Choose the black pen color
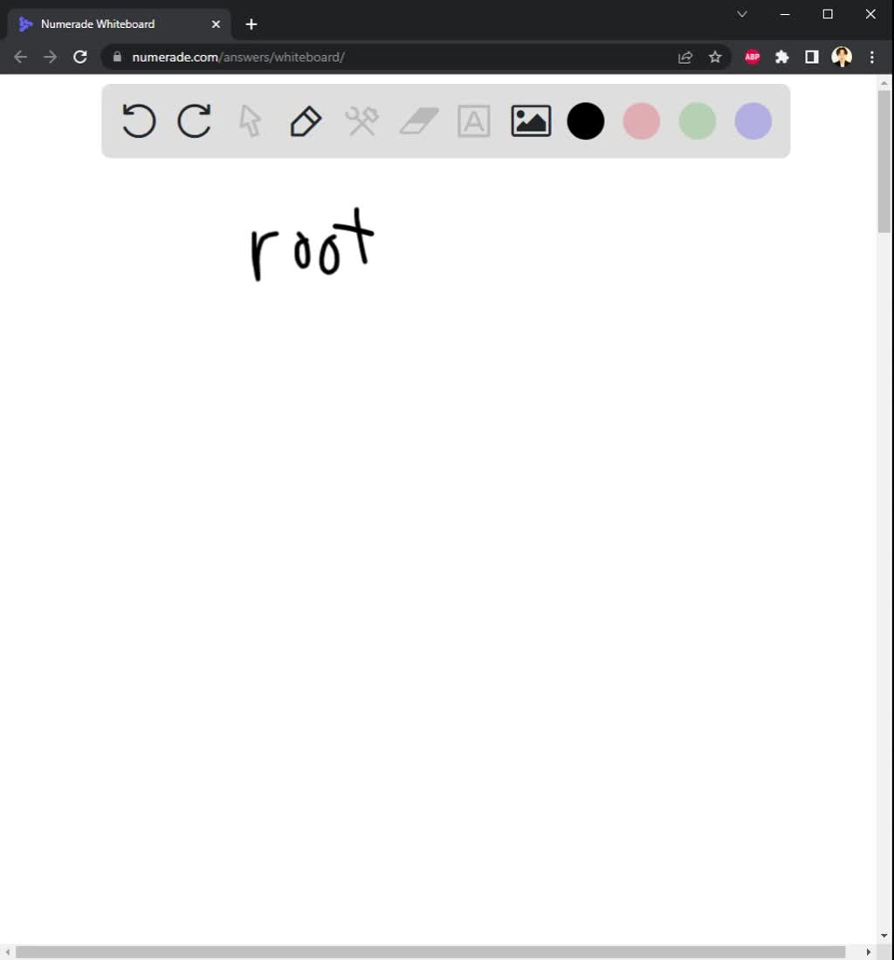This screenshot has width=894, height=960. point(586,120)
